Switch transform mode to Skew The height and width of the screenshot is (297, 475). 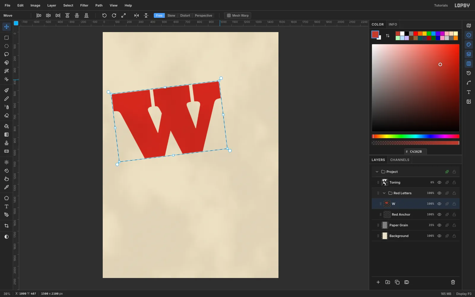click(x=171, y=15)
